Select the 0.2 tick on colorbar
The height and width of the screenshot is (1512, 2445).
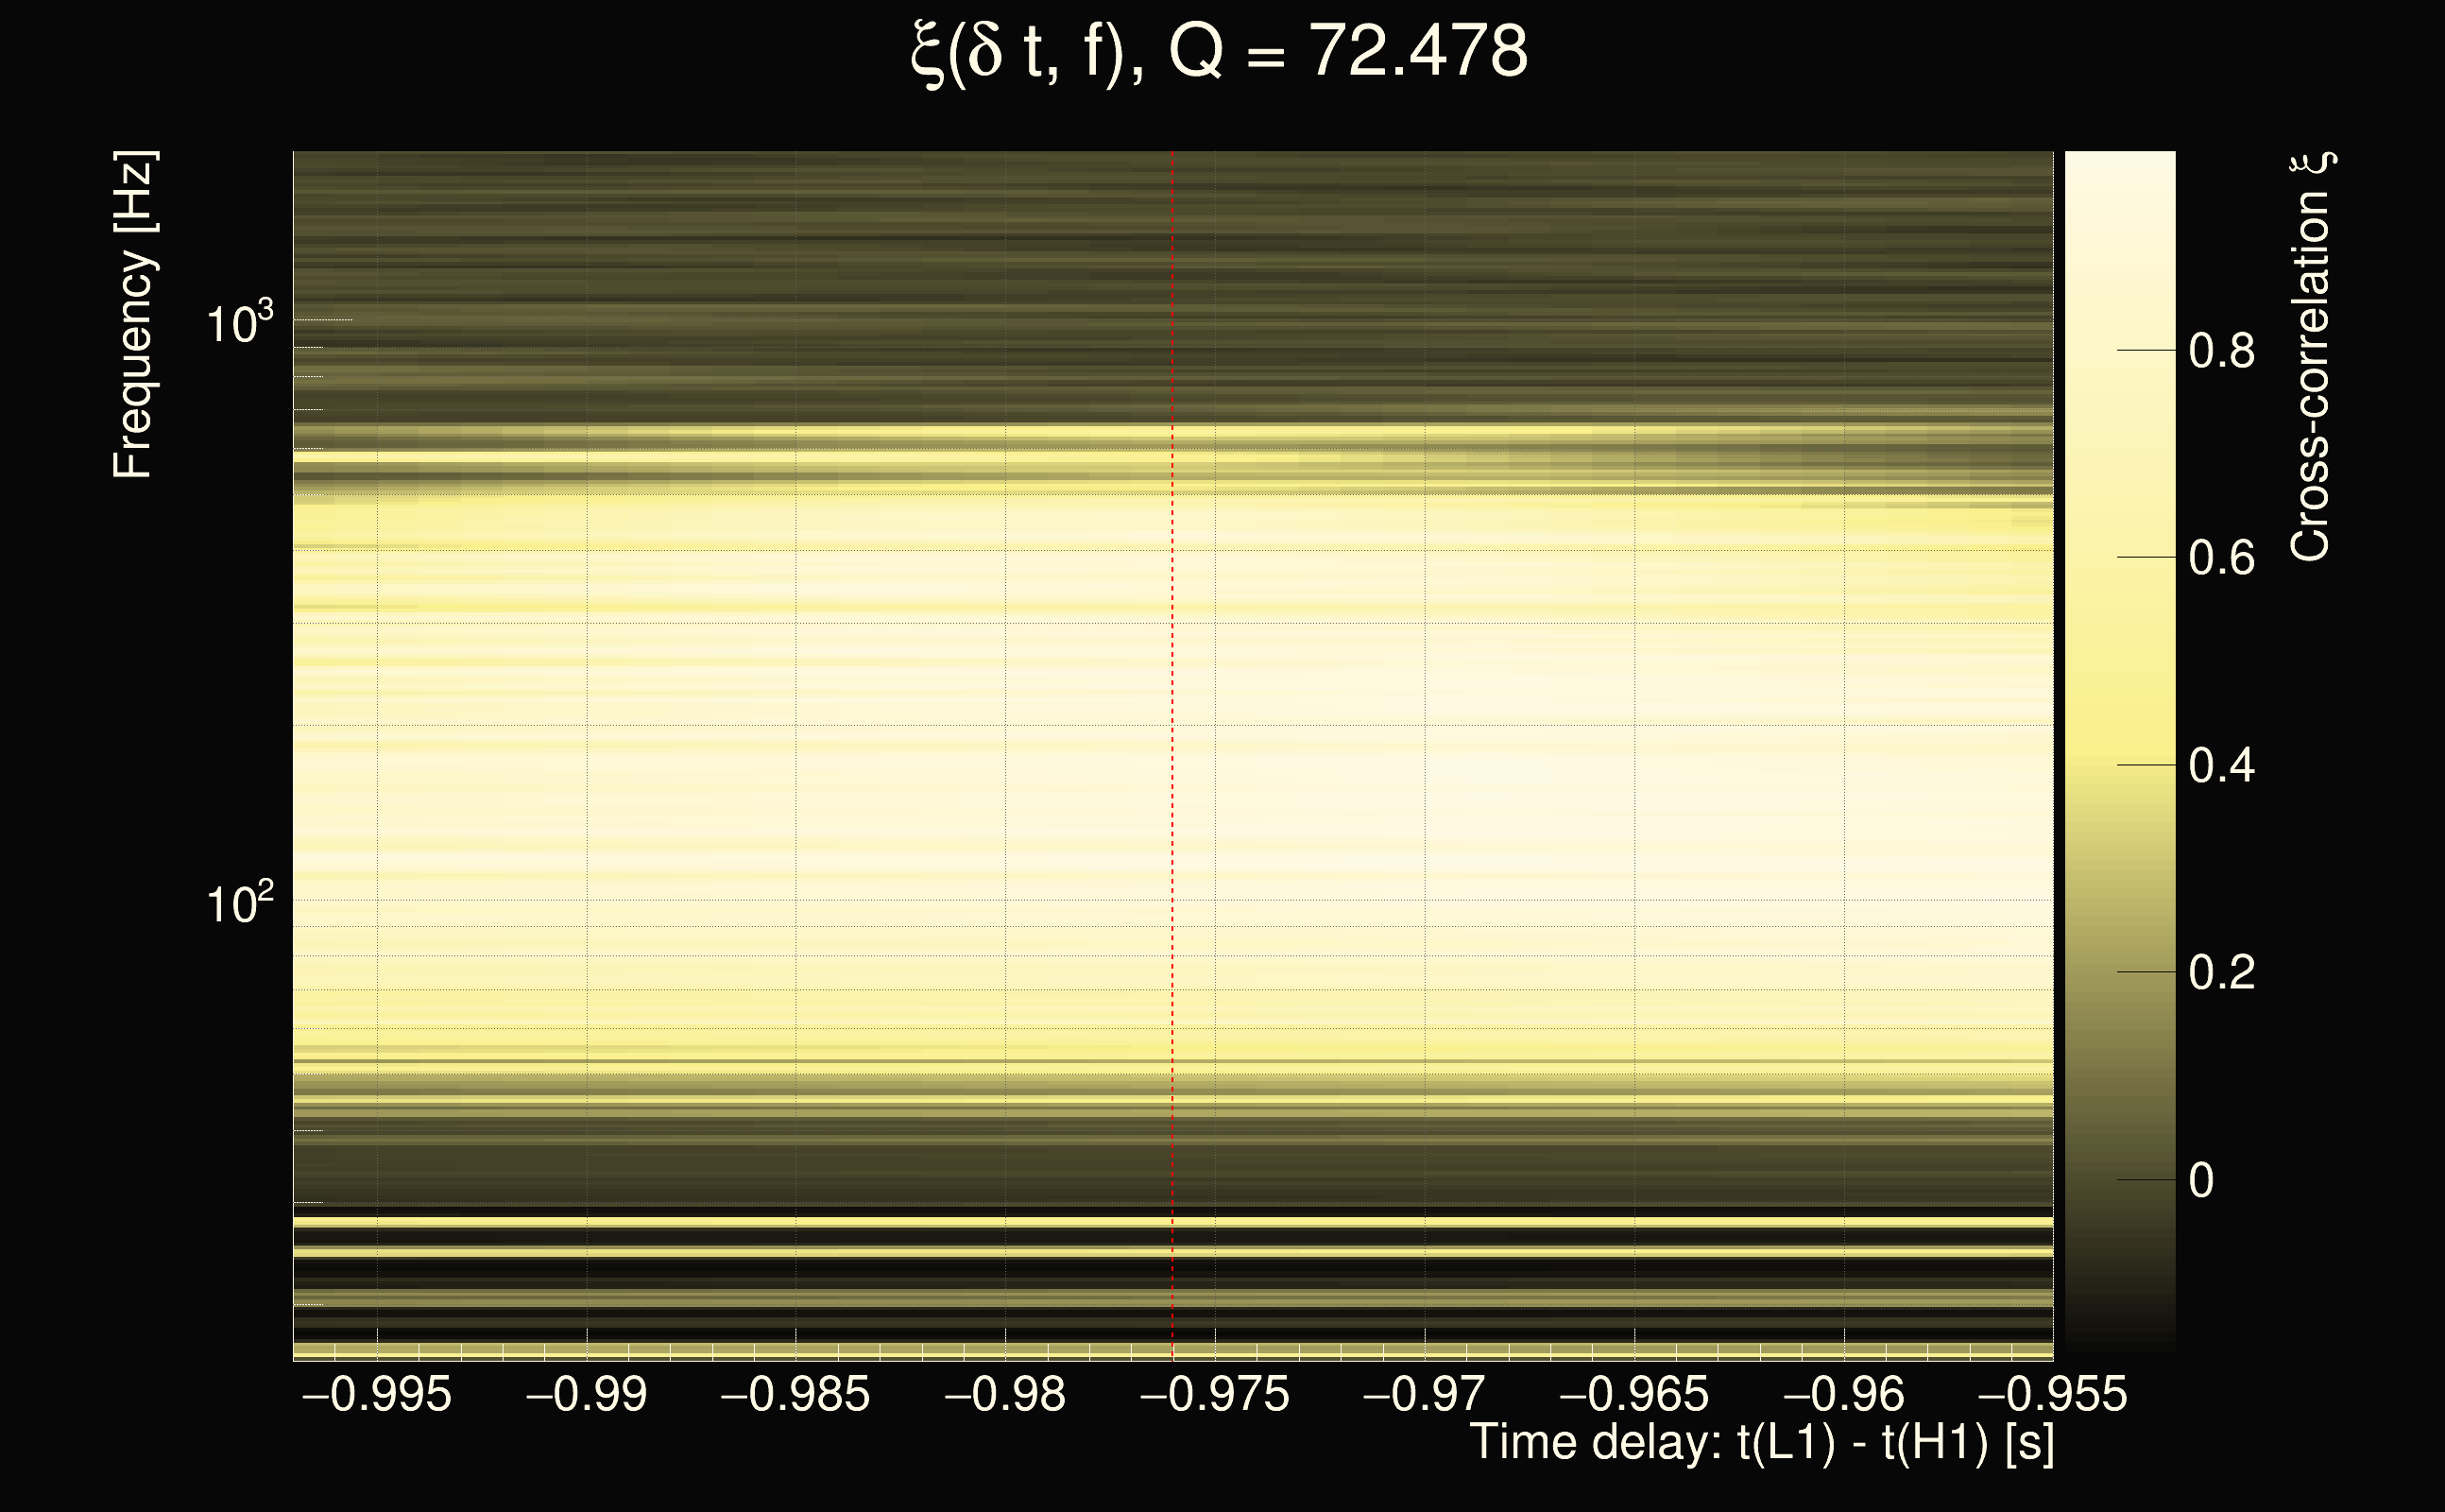(2221, 972)
